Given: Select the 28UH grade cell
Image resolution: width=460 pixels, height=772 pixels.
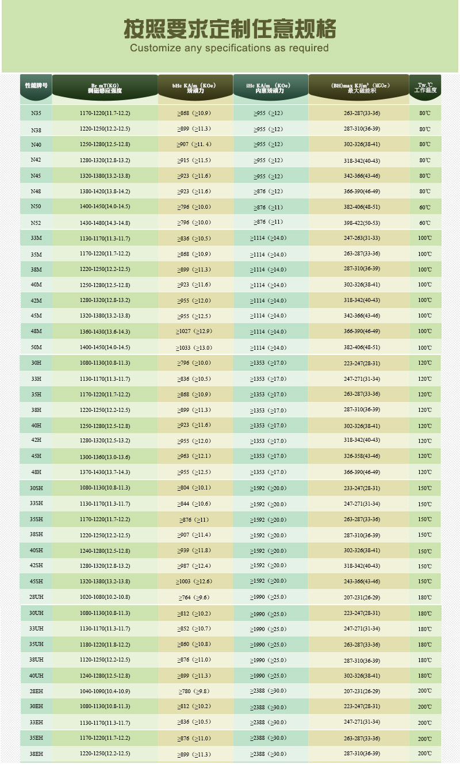Looking at the screenshot, I should pos(36,597).
